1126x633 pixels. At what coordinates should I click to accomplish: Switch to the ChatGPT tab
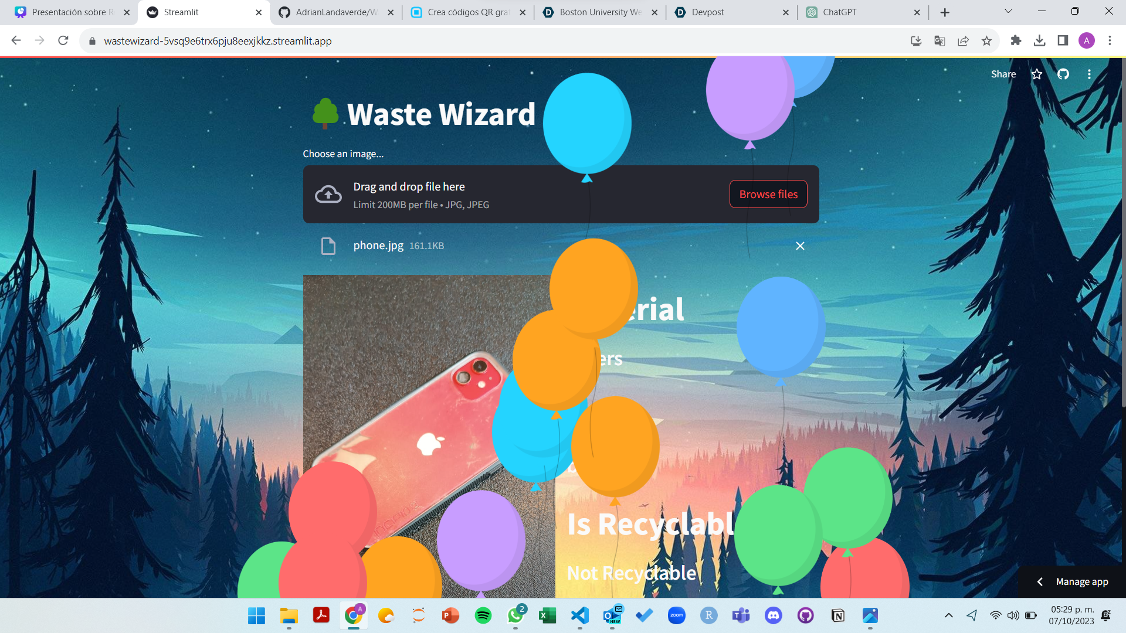pyautogui.click(x=839, y=12)
